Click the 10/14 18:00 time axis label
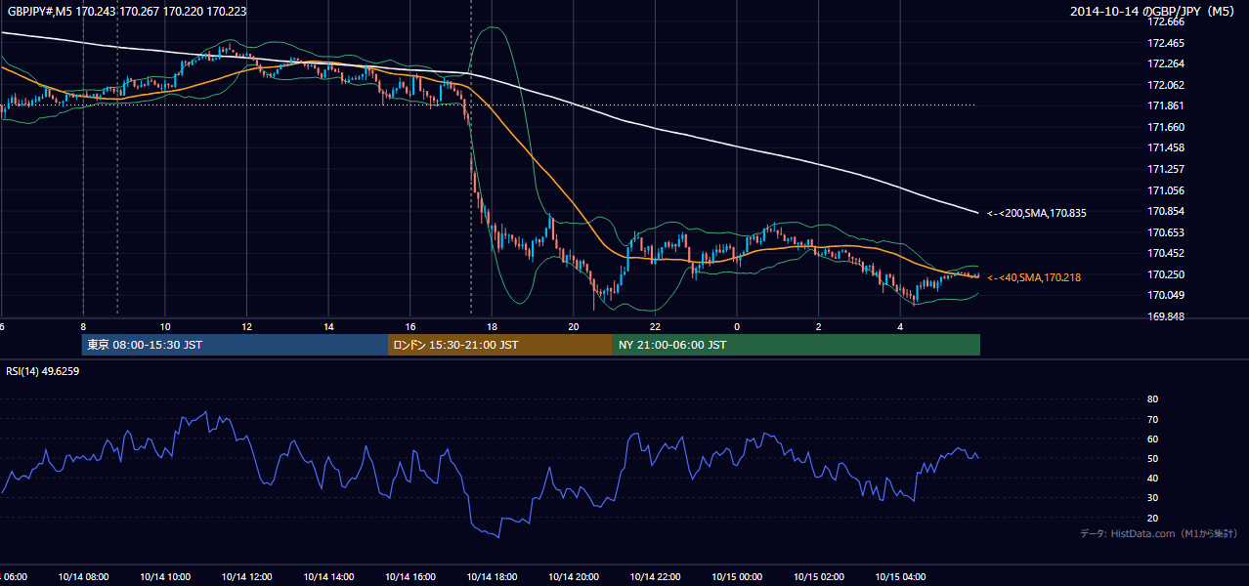 tap(494, 577)
